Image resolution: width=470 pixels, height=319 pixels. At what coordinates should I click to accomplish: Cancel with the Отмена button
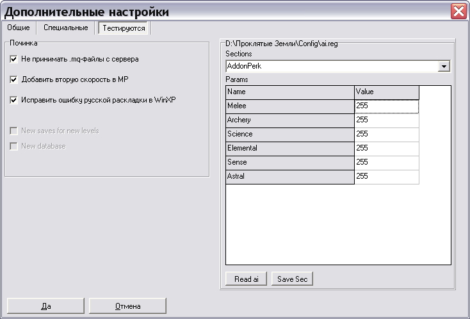(x=127, y=306)
